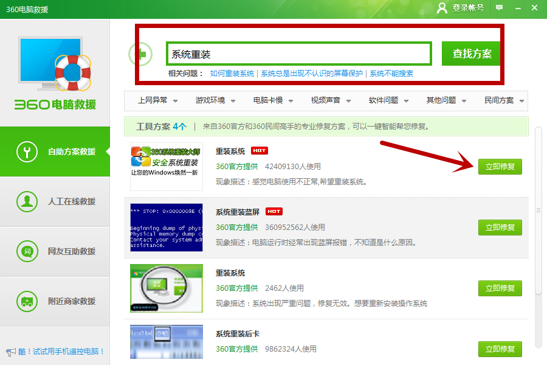The width and height of the screenshot is (547, 365).
Task: Click the 系统重装蓝屏 result title
Action: coord(238,212)
